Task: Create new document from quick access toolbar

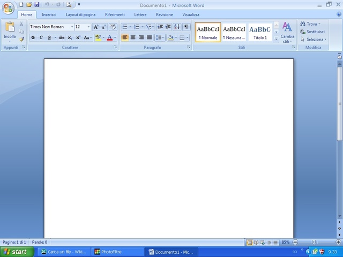Action: tap(21, 5)
